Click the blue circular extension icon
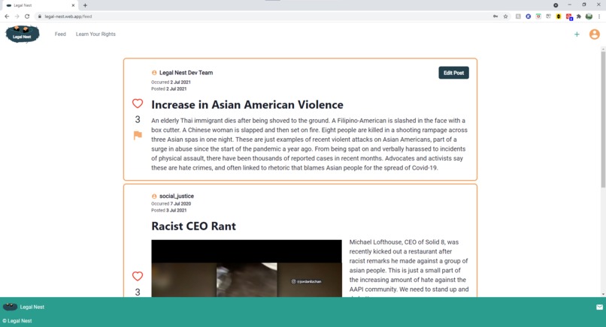606x327 pixels. 529,16
